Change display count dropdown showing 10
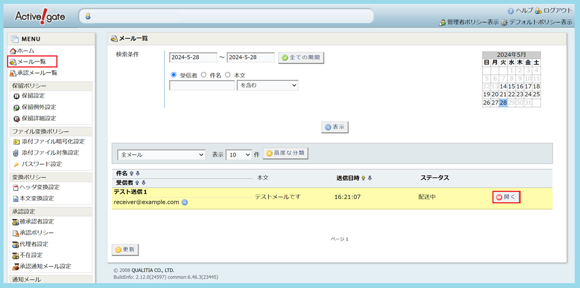This screenshot has width=580, height=288. [x=239, y=155]
